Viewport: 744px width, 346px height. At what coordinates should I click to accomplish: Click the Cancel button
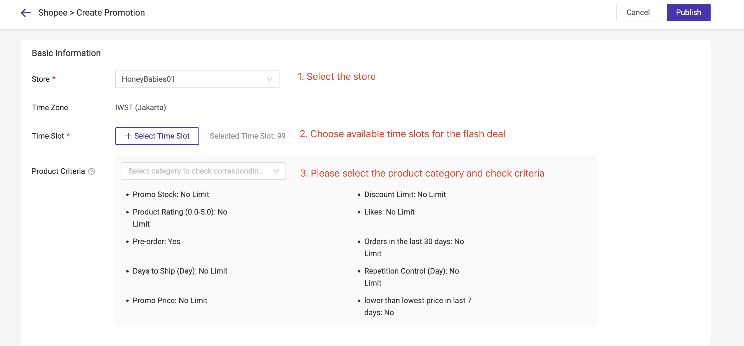tap(638, 12)
